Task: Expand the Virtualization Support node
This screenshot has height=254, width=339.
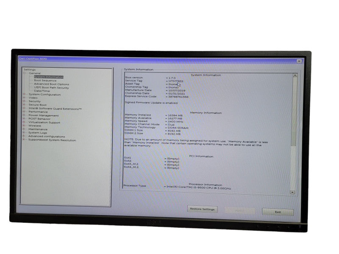Action: coord(24,122)
